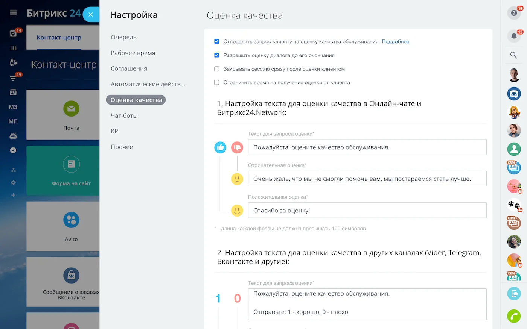Open search in the right sidebar
527x329 pixels.
tap(513, 55)
